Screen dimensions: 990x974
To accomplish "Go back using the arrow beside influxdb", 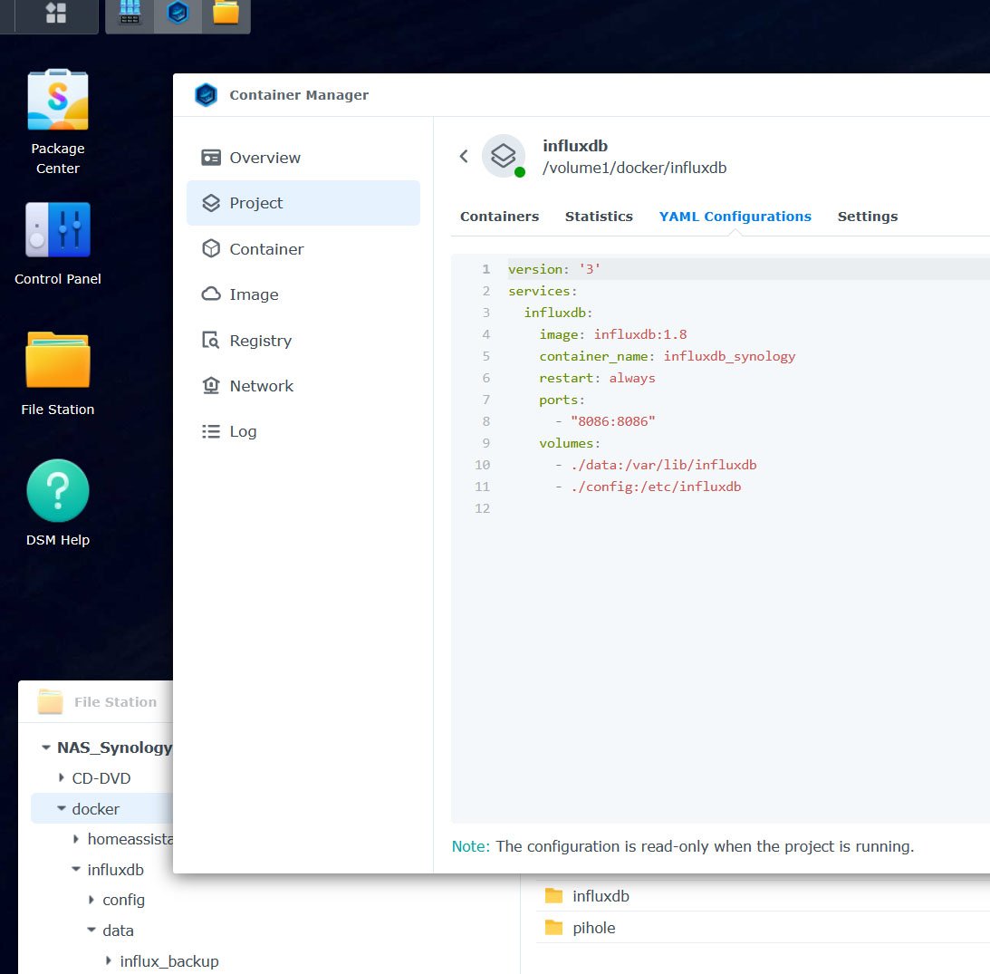I will click(x=464, y=156).
